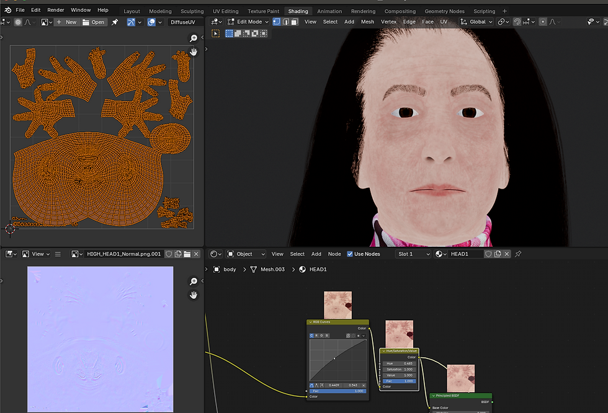Set selection mode to Extend
Screen dimensions: 608x413
[238, 33]
